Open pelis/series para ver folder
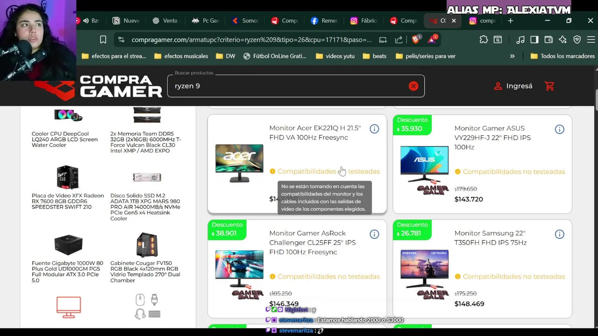 pyautogui.click(x=425, y=56)
